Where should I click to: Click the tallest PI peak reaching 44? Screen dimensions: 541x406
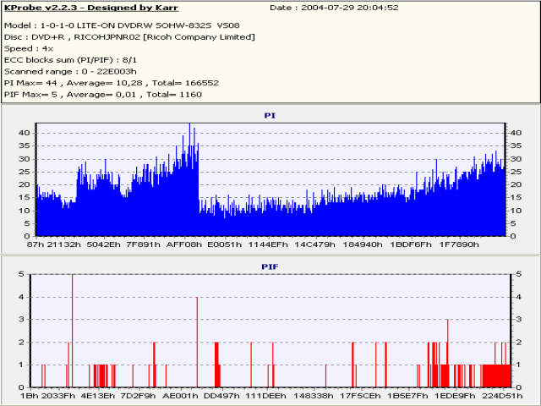pos(189,179)
